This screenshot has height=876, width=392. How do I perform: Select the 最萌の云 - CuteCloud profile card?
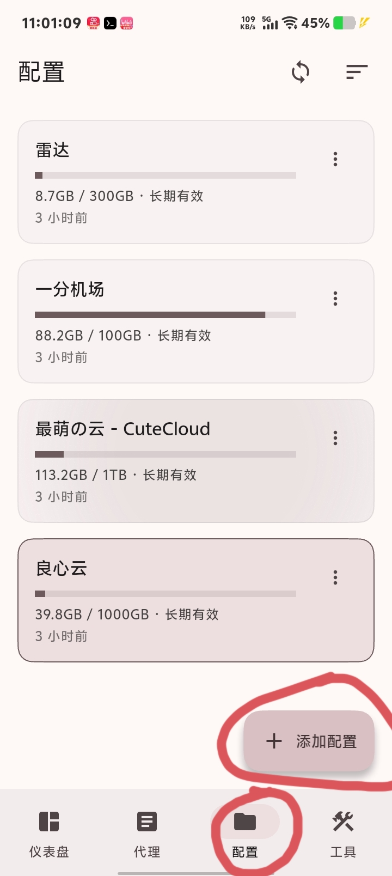click(196, 461)
